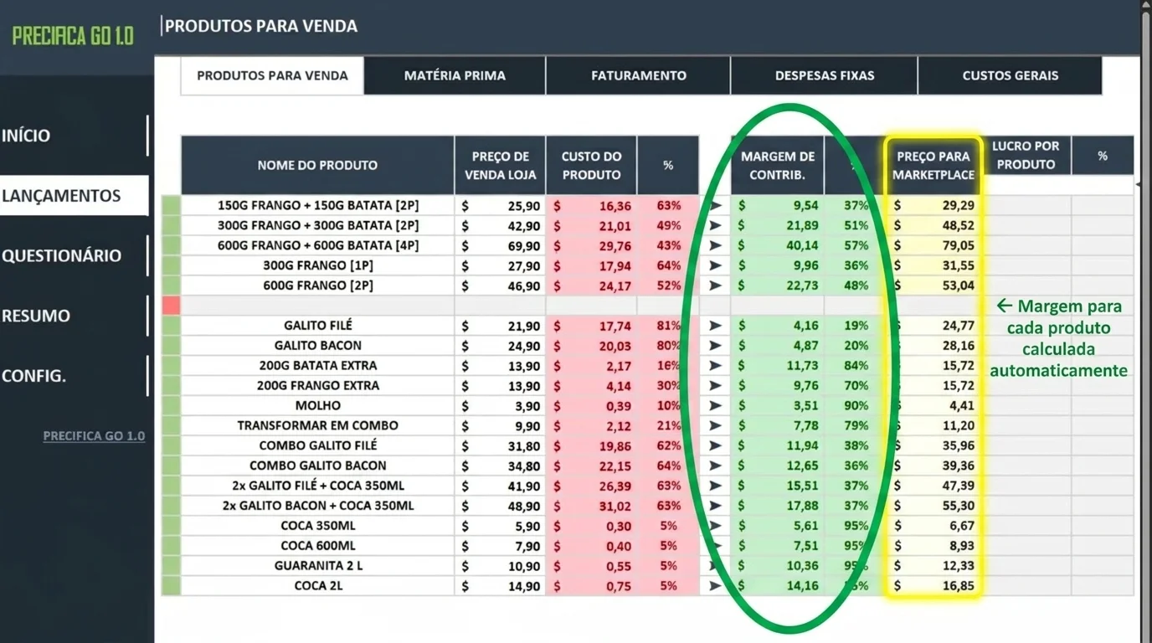Viewport: 1152px width, 643px height.
Task: Click the arrow icon beside MOLHO row
Action: (716, 405)
